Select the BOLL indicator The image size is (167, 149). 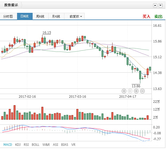click(x=36, y=145)
